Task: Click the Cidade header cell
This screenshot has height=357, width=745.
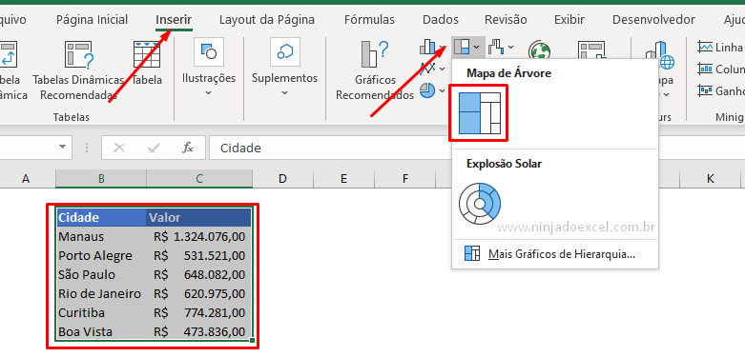Action: 101,218
